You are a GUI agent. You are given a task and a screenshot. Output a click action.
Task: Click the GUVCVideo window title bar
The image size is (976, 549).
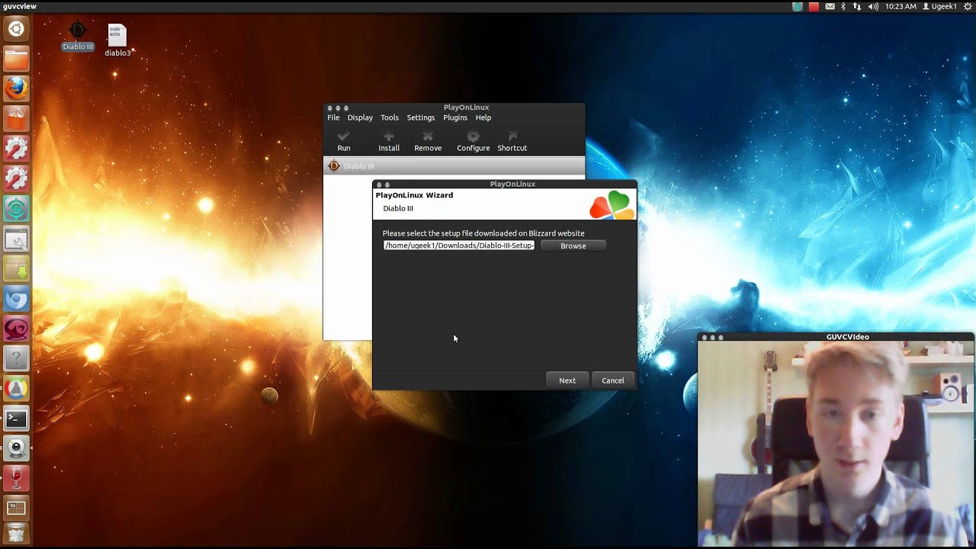pos(836,336)
